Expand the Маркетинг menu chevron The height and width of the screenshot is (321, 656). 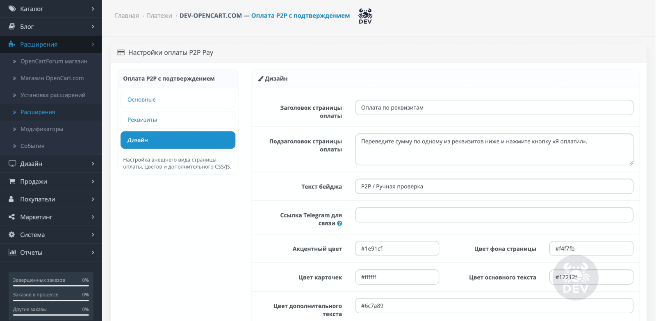(x=93, y=217)
